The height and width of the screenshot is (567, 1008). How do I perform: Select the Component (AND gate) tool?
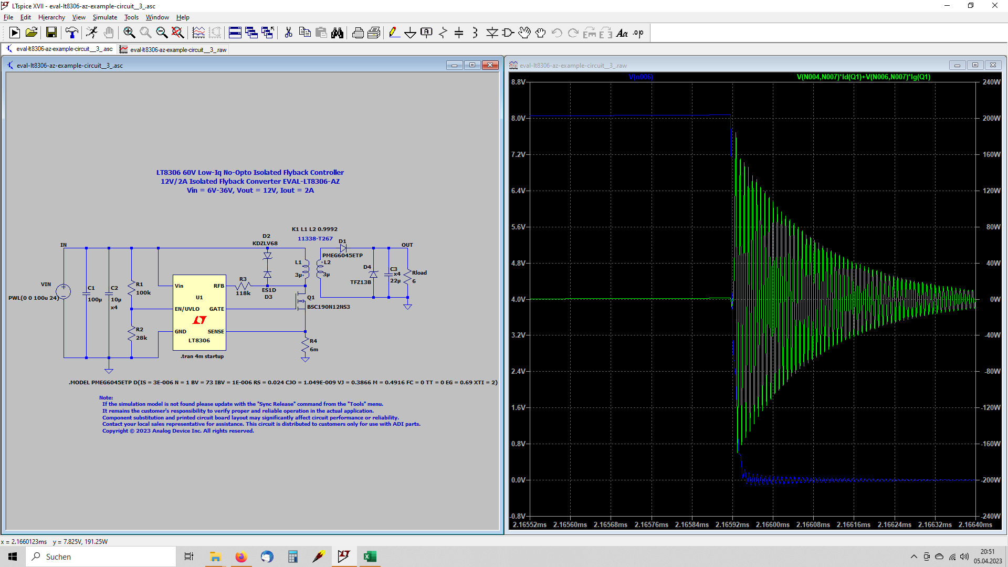[x=508, y=33]
